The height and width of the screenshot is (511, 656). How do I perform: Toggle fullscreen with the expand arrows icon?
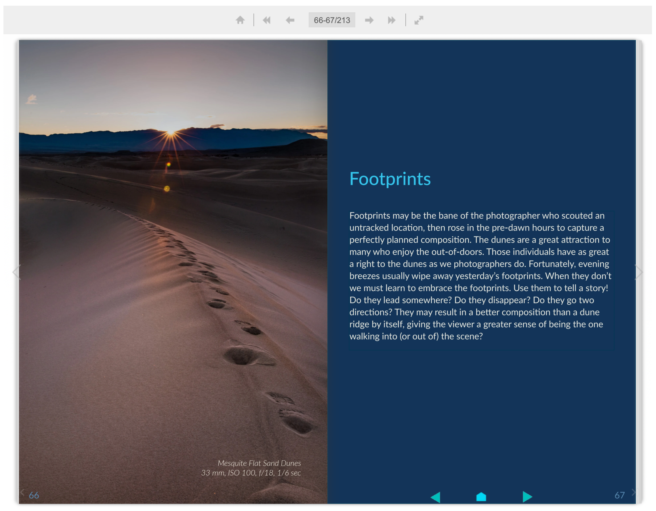pos(419,20)
